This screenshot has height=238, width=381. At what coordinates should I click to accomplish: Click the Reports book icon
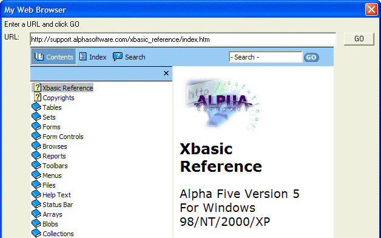[x=36, y=155]
